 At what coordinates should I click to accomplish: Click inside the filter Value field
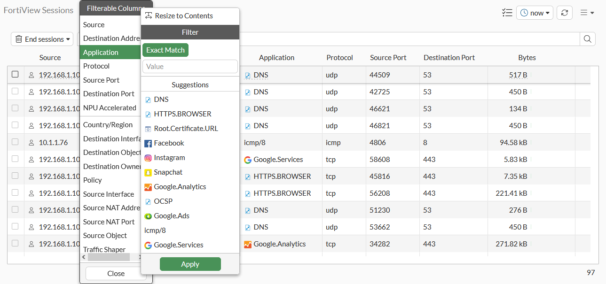(x=190, y=66)
